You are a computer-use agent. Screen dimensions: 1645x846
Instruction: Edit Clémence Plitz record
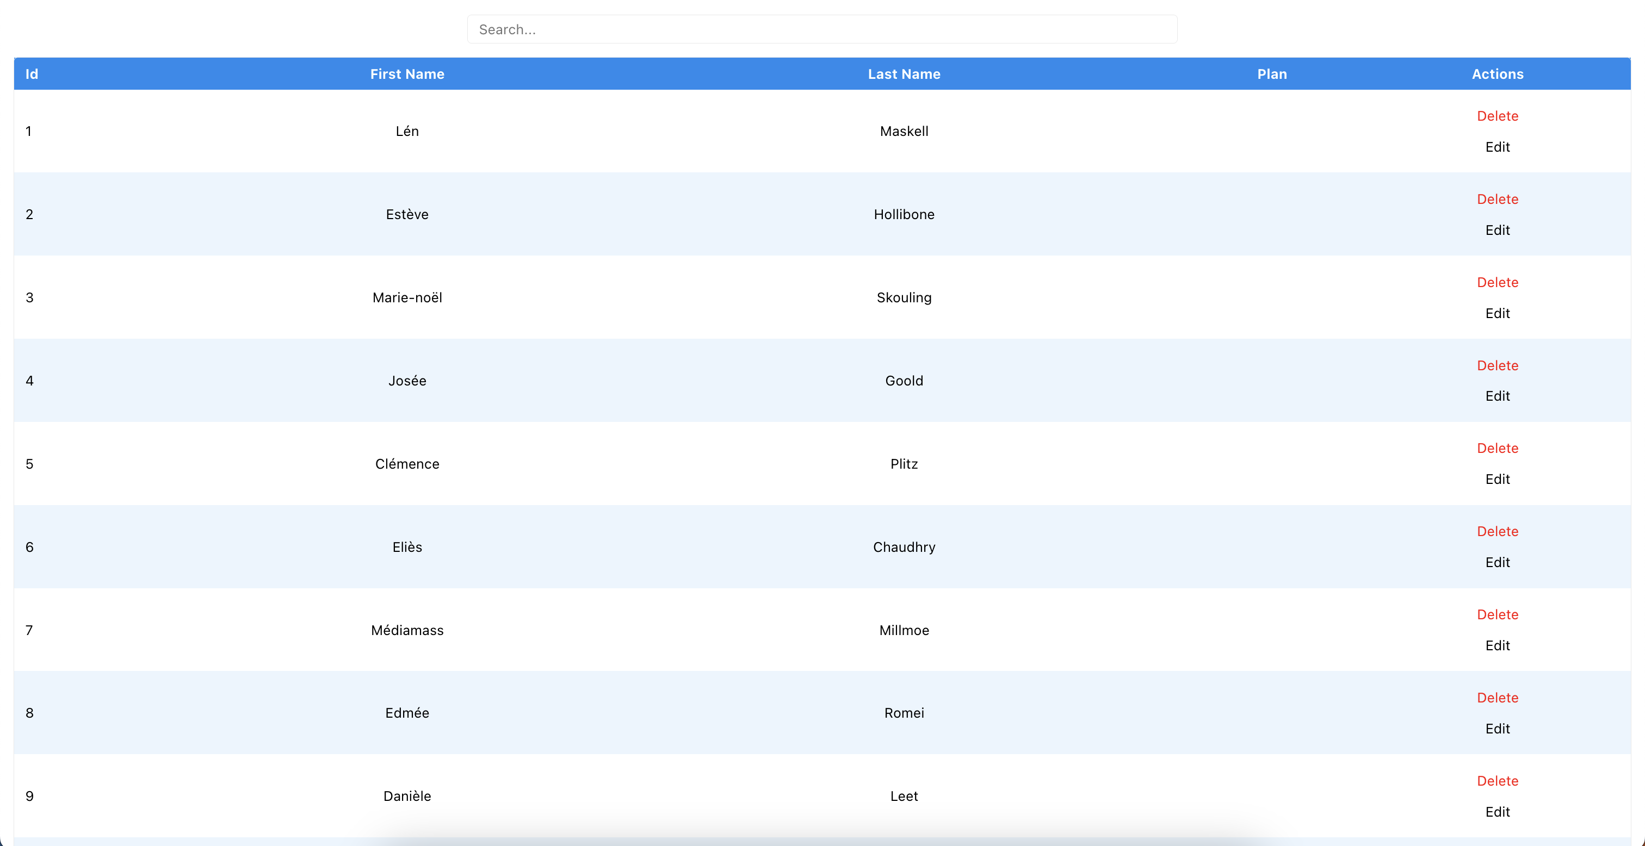1497,480
